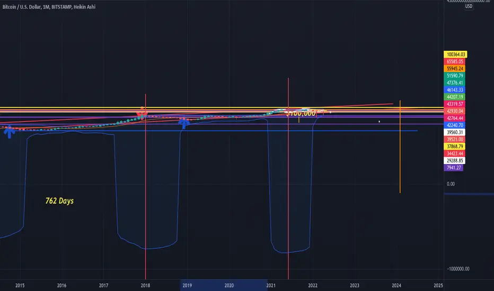Select the 42764.44 price label
494x291 pixels.
click(x=454, y=119)
